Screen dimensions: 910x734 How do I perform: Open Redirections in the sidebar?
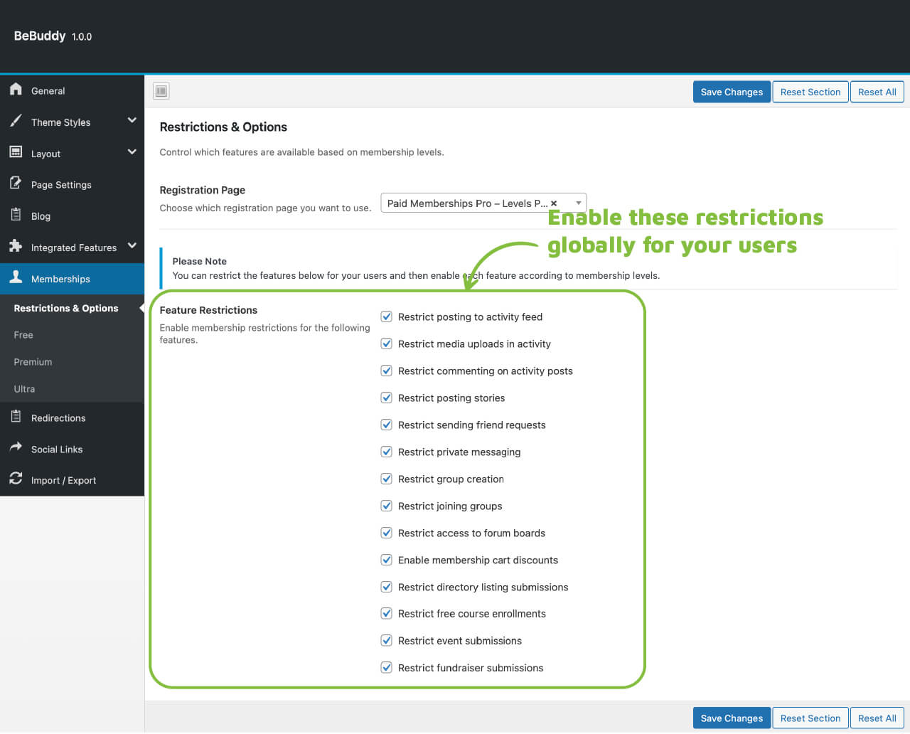click(58, 418)
